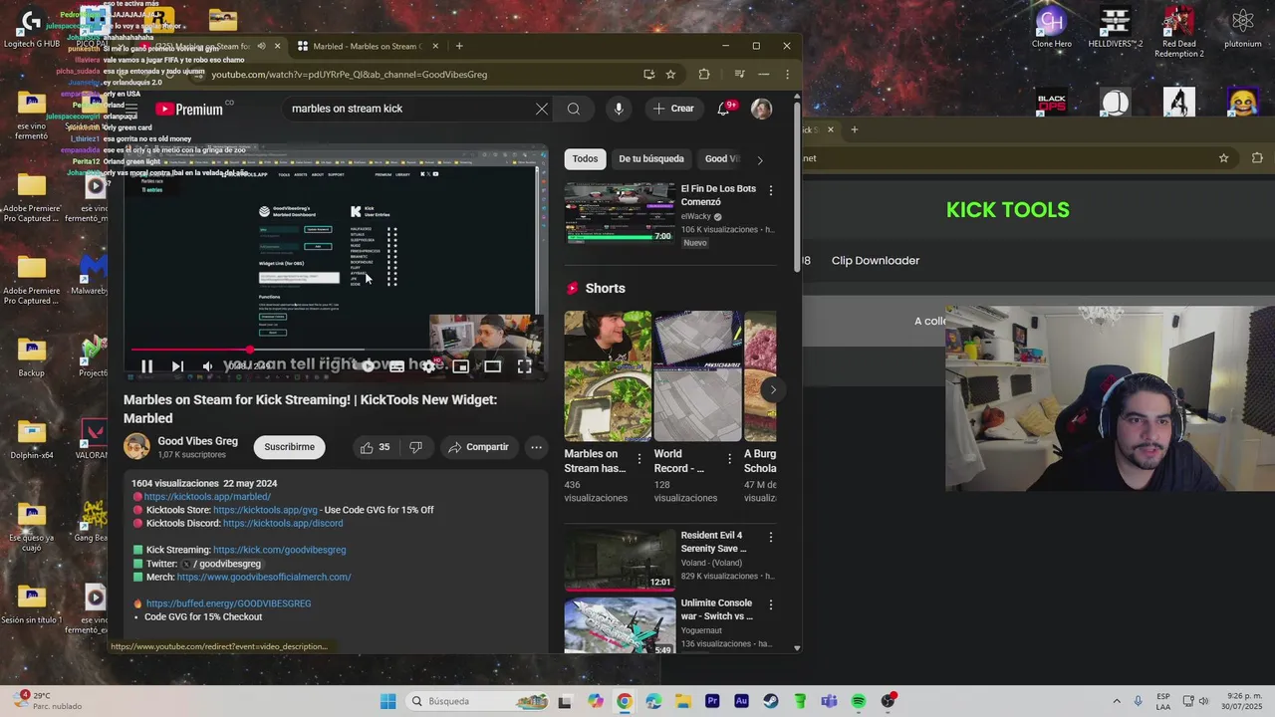This screenshot has height=717, width=1275.
Task: Click the KICK TOOLS logo heading
Action: pos(1008,210)
